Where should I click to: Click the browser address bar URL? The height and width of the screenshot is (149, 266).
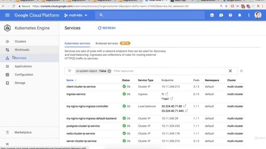110,6
